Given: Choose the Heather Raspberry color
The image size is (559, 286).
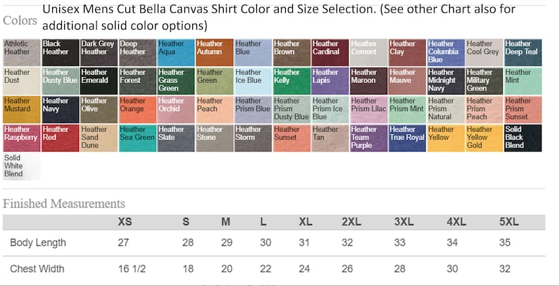Looking at the screenshot, I should click(x=22, y=138).
